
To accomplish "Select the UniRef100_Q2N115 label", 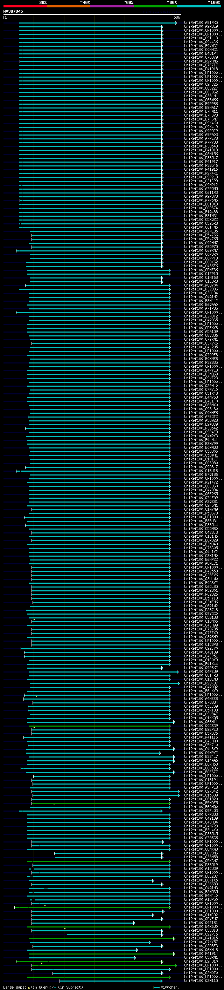I will pyautogui.click(x=201, y=981).
